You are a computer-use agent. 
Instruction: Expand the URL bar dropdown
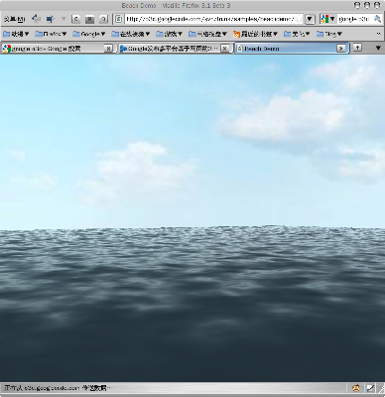(310, 19)
